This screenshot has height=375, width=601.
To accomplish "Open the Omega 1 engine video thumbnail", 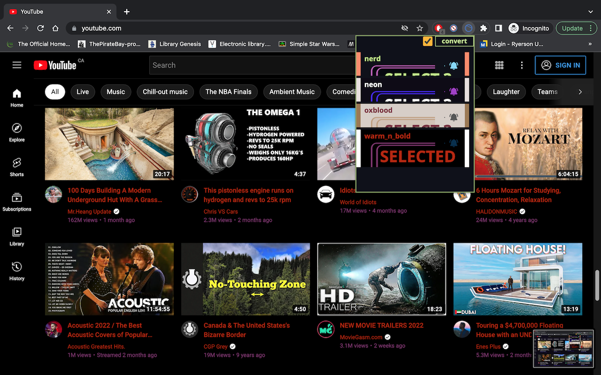I will pos(246,144).
